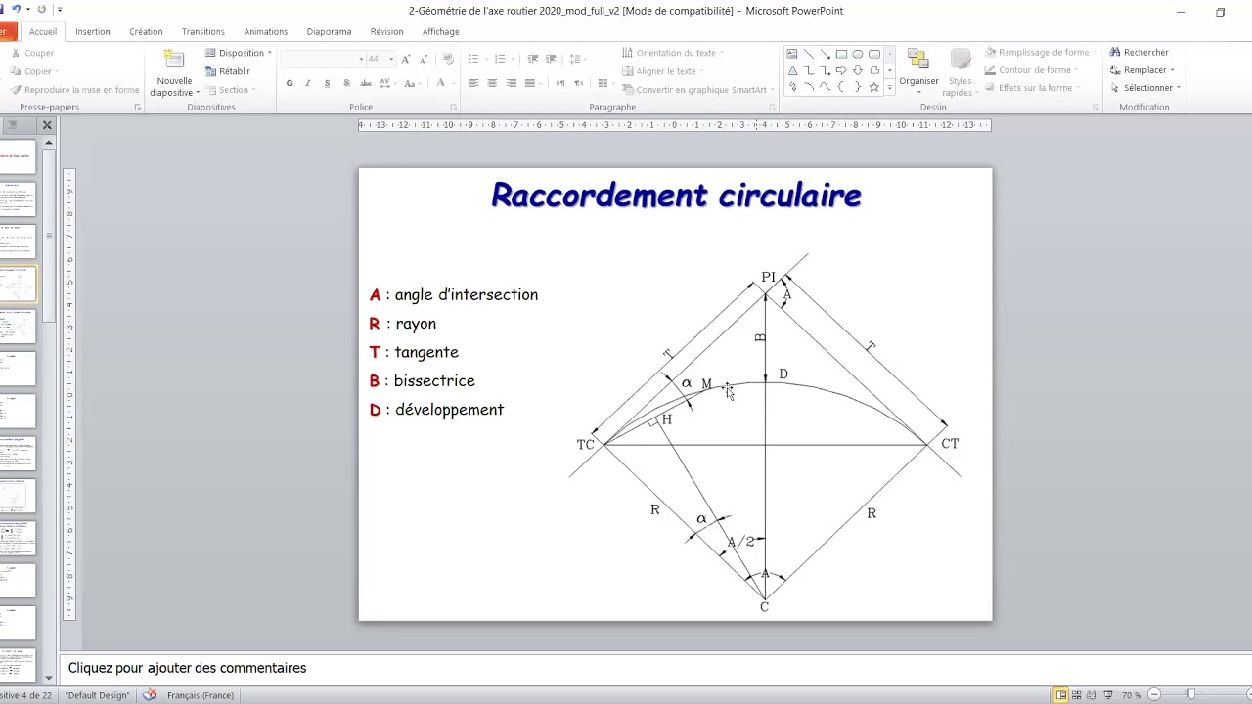Screen dimensions: 1252x704
Task: Expand the shapes gallery More arrow
Action: 889,88
